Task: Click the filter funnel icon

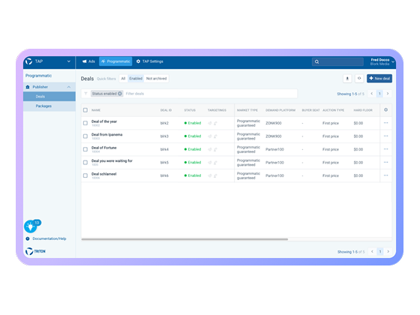Action: coord(86,94)
